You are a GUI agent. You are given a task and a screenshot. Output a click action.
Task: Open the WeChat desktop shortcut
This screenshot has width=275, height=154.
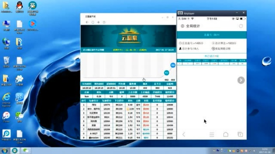tap(19, 117)
